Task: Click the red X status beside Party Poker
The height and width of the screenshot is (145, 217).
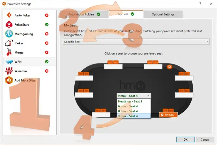Action: [47, 15]
